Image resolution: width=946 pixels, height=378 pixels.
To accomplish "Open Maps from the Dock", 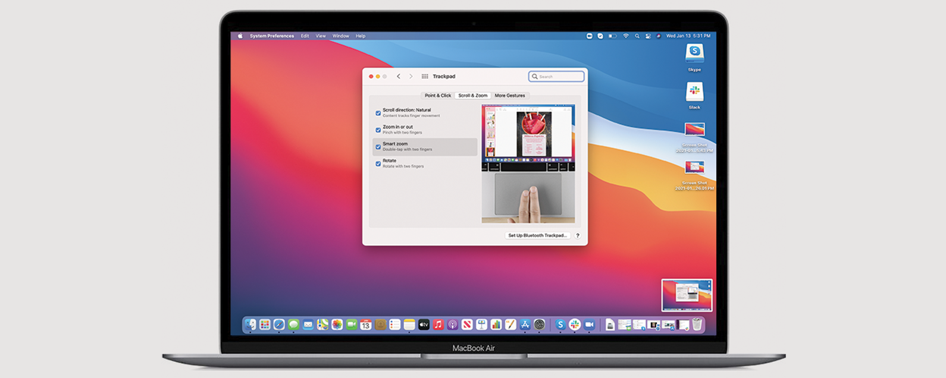I will tap(322, 325).
